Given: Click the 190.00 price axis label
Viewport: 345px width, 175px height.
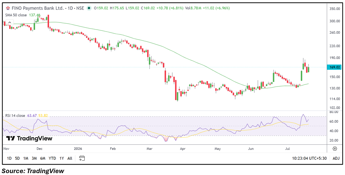Looking at the screenshot, I should 335,58.
